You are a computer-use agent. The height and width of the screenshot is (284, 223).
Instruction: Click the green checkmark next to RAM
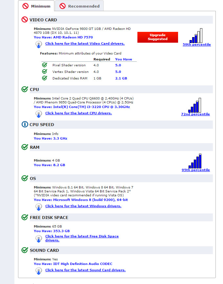coord(25,147)
